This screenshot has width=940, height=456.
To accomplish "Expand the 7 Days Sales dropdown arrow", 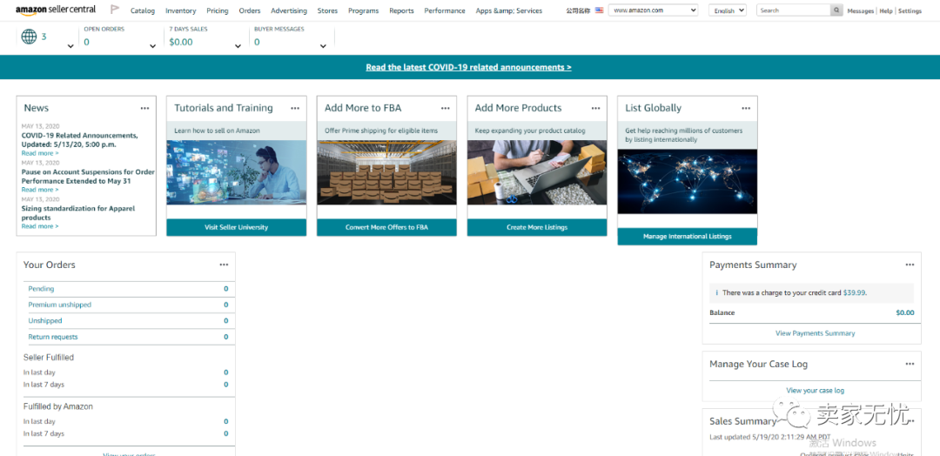I will (x=238, y=46).
